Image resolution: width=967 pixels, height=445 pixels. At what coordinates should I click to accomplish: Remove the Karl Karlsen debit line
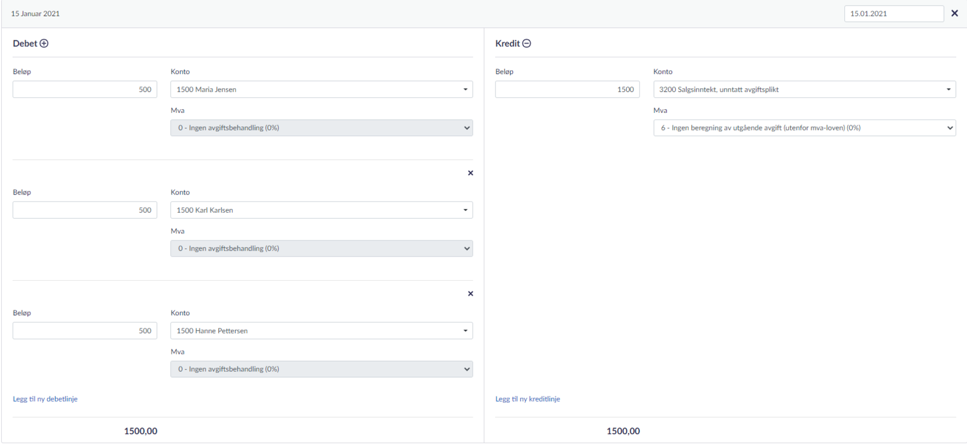pos(470,173)
